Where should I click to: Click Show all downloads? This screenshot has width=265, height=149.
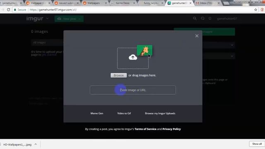coord(257,144)
